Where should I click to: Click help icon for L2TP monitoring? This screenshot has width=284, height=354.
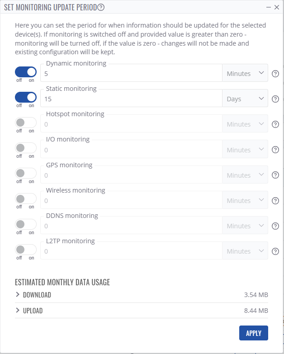[275, 251]
